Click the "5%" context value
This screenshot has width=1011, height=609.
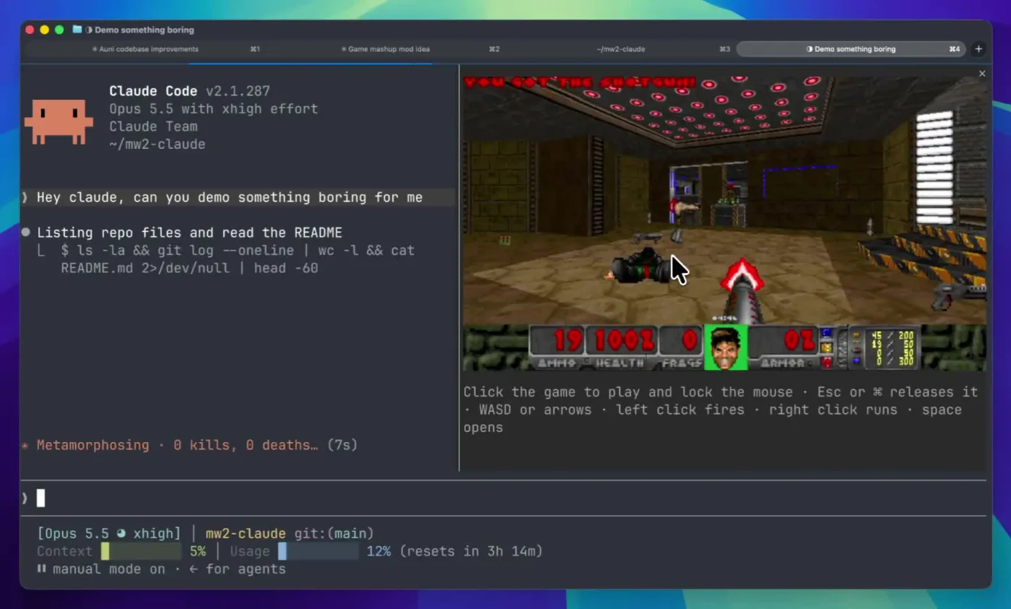pyautogui.click(x=198, y=551)
